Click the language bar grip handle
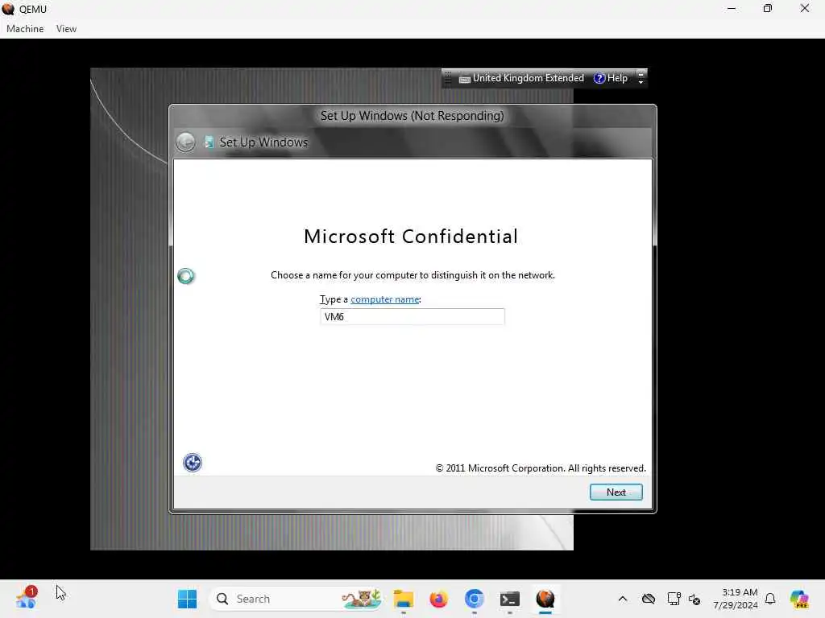 pos(448,78)
